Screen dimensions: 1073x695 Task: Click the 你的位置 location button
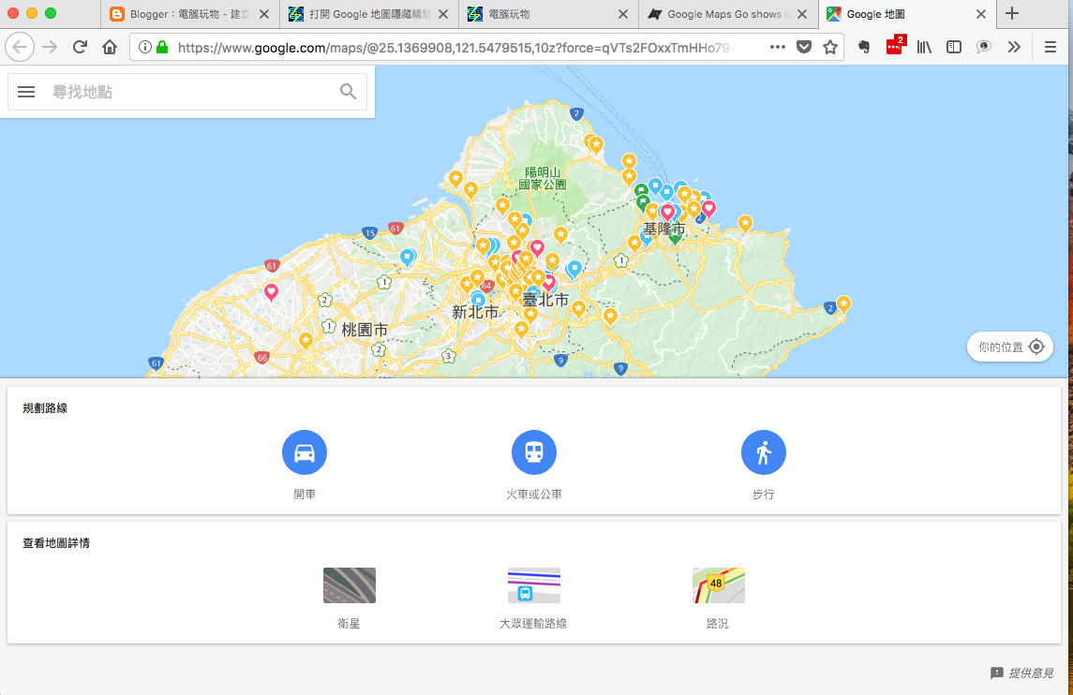coord(1010,347)
